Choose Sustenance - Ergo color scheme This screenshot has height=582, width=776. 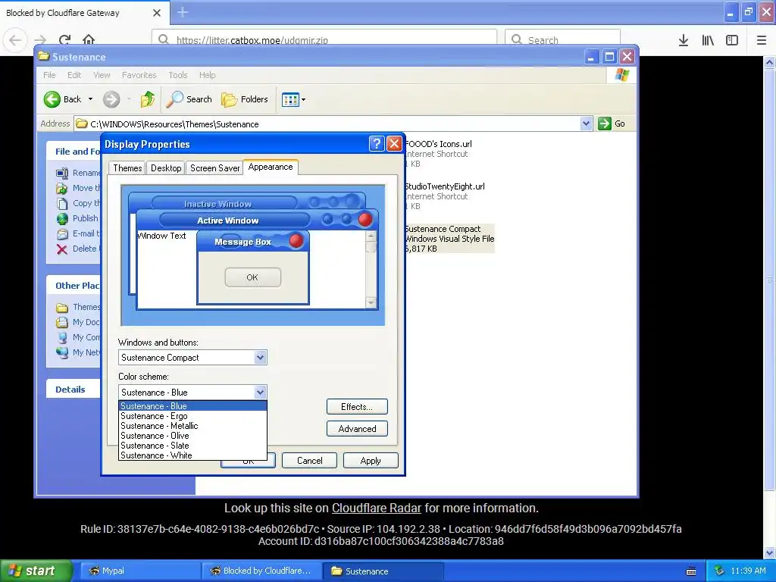[x=193, y=416]
